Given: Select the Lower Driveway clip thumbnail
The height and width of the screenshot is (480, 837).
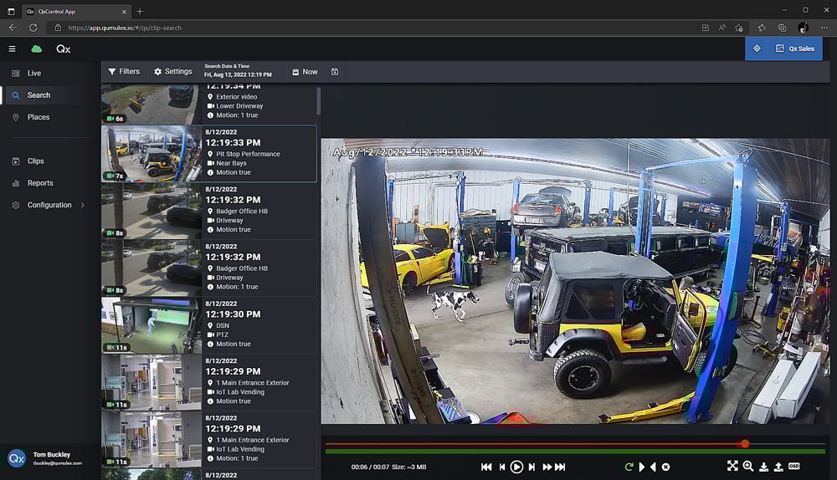Looking at the screenshot, I should [151, 104].
